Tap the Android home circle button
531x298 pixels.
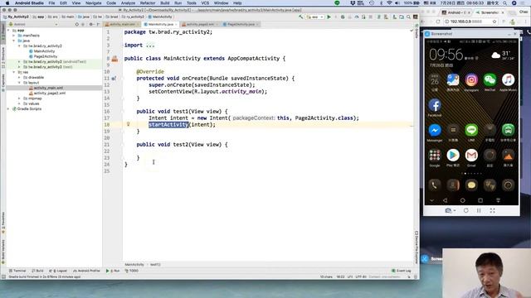click(x=463, y=200)
